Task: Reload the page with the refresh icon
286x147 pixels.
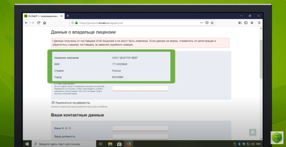Action: (38, 23)
